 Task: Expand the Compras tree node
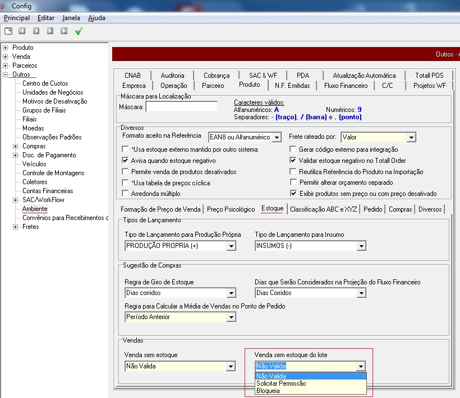pos(15,146)
